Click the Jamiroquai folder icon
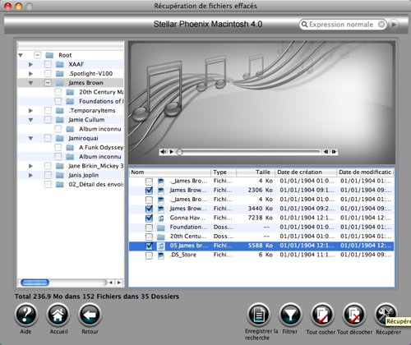The width and height of the screenshot is (411, 345). tap(60, 138)
